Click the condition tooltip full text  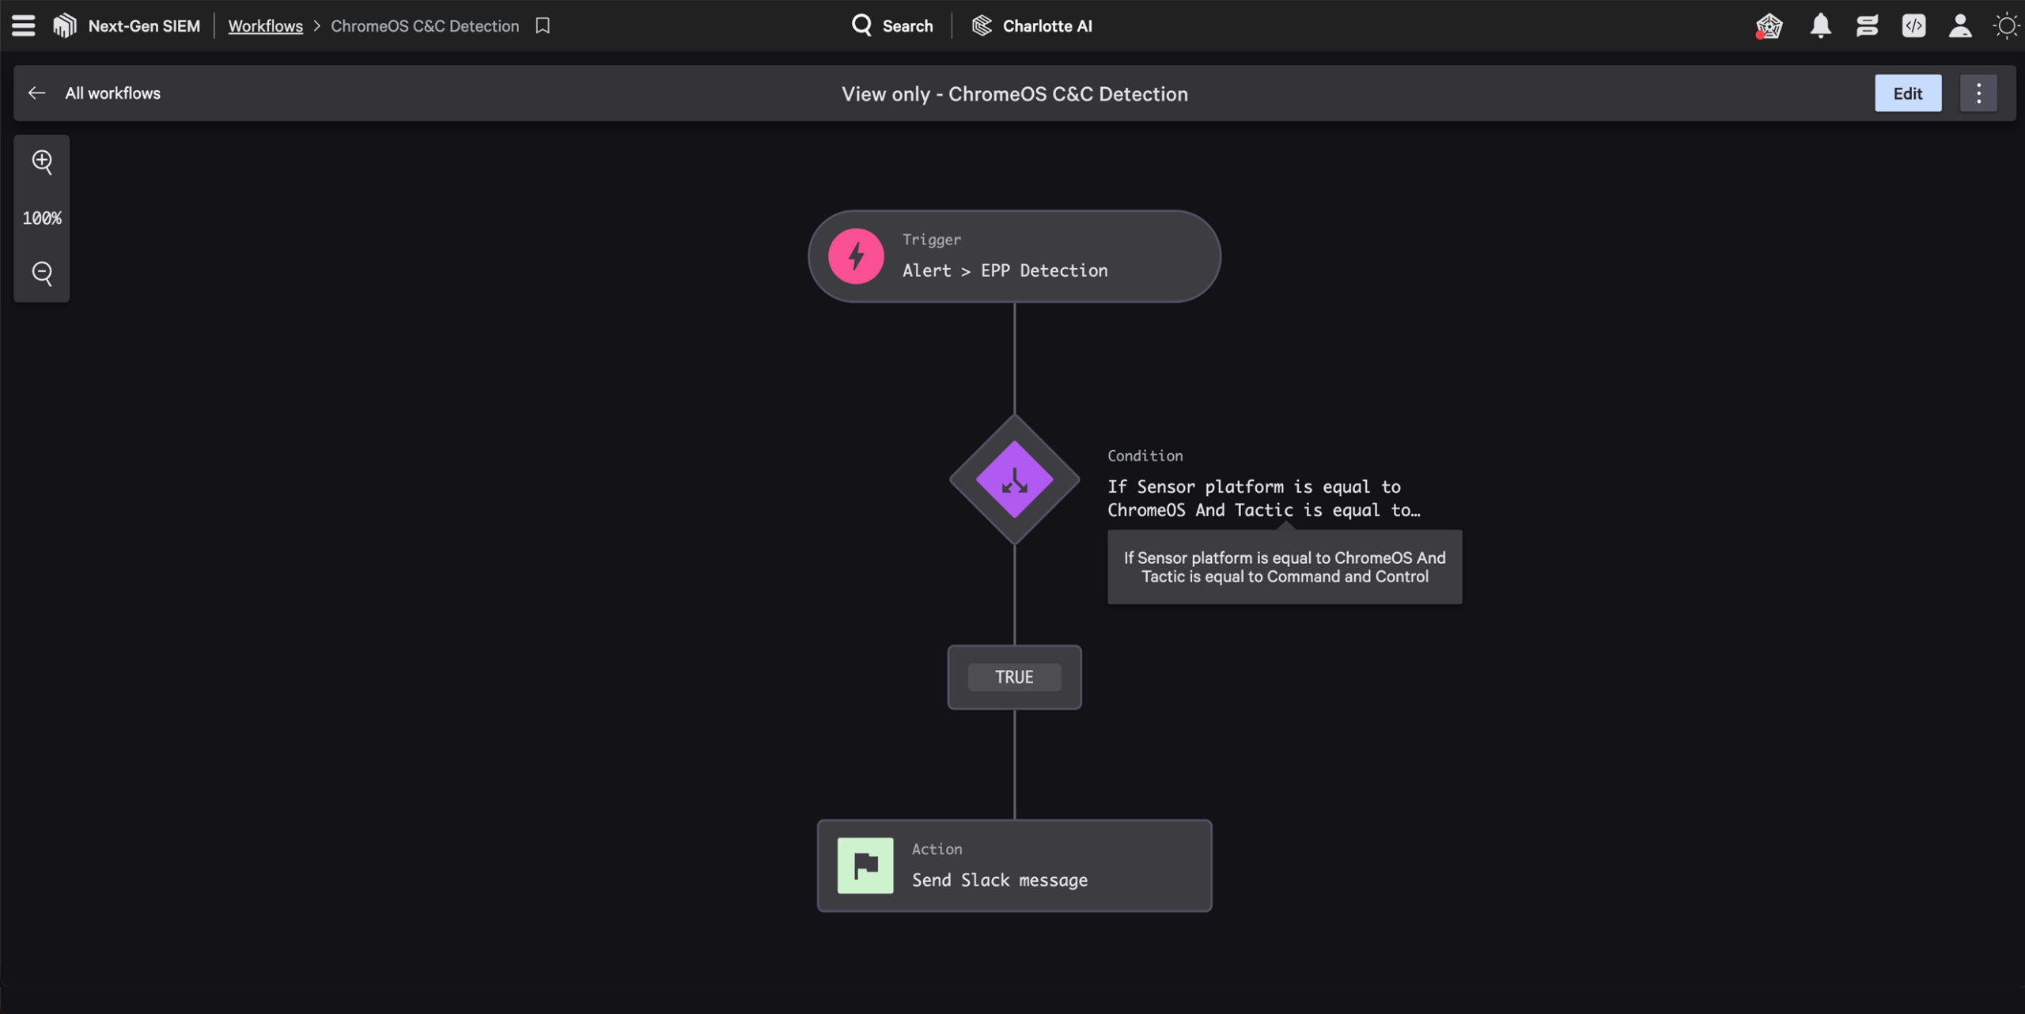click(x=1285, y=567)
